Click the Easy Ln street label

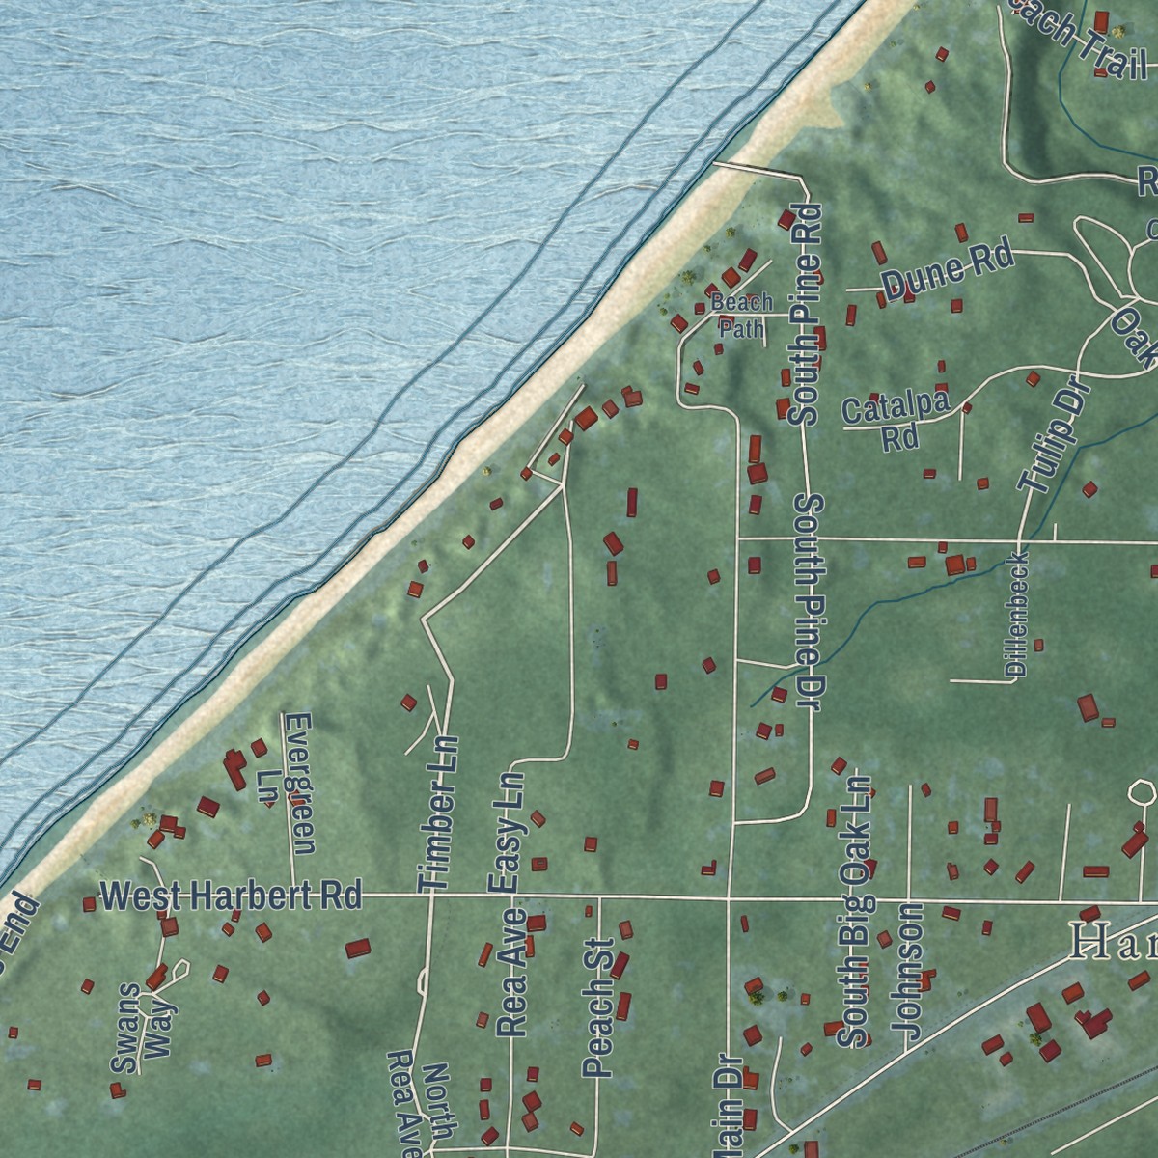click(x=508, y=832)
